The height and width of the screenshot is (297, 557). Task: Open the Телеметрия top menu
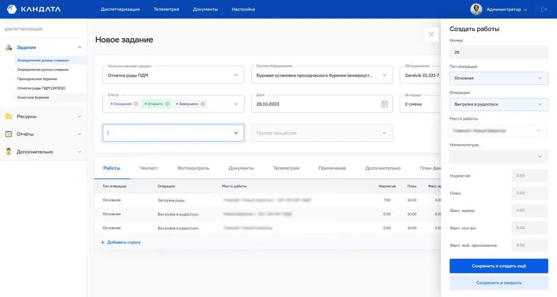coord(166,9)
